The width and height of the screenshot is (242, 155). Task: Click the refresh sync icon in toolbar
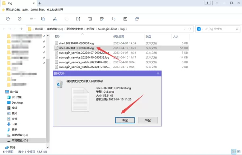coord(137,19)
